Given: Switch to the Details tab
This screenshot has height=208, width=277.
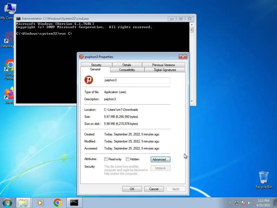Looking at the screenshot, I should click(x=127, y=65).
